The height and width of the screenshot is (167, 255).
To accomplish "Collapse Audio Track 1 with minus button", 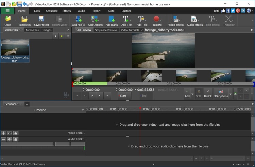I will [x=4, y=139].
